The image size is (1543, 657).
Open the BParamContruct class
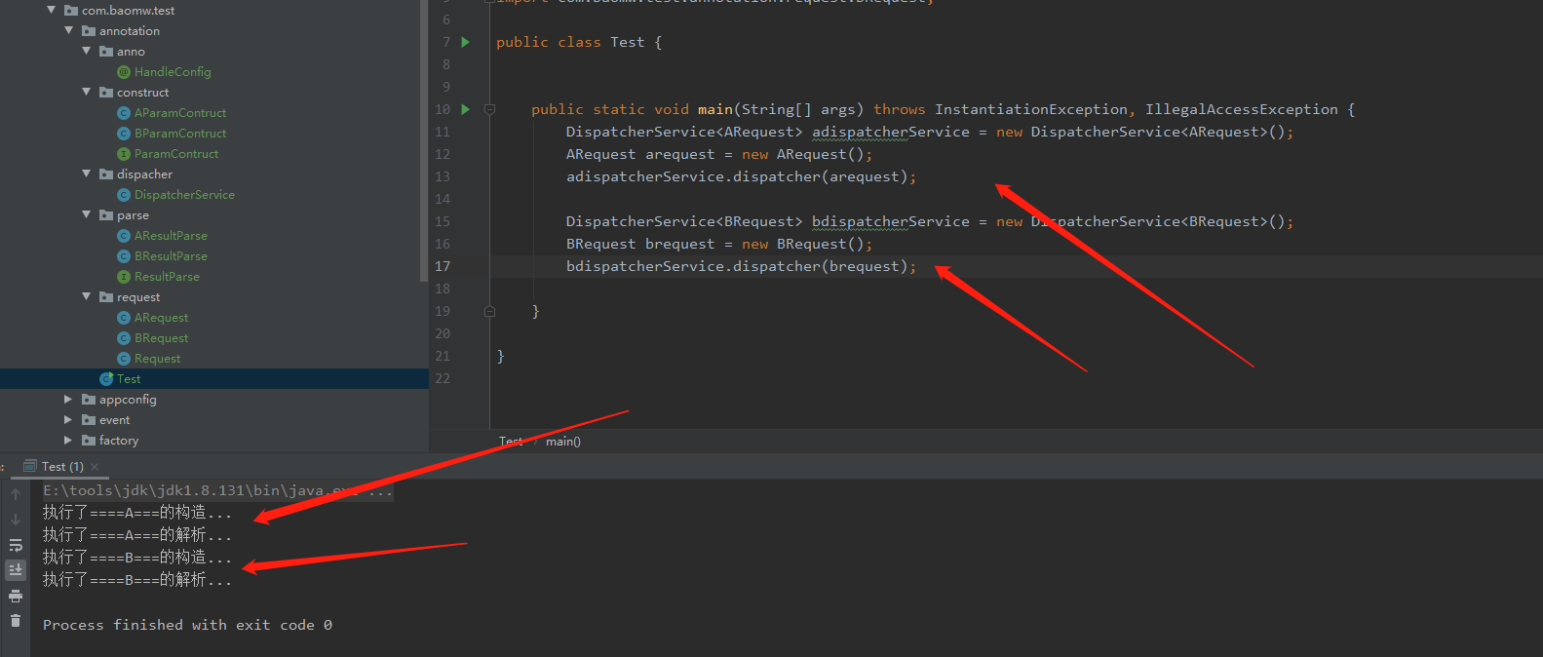180,134
